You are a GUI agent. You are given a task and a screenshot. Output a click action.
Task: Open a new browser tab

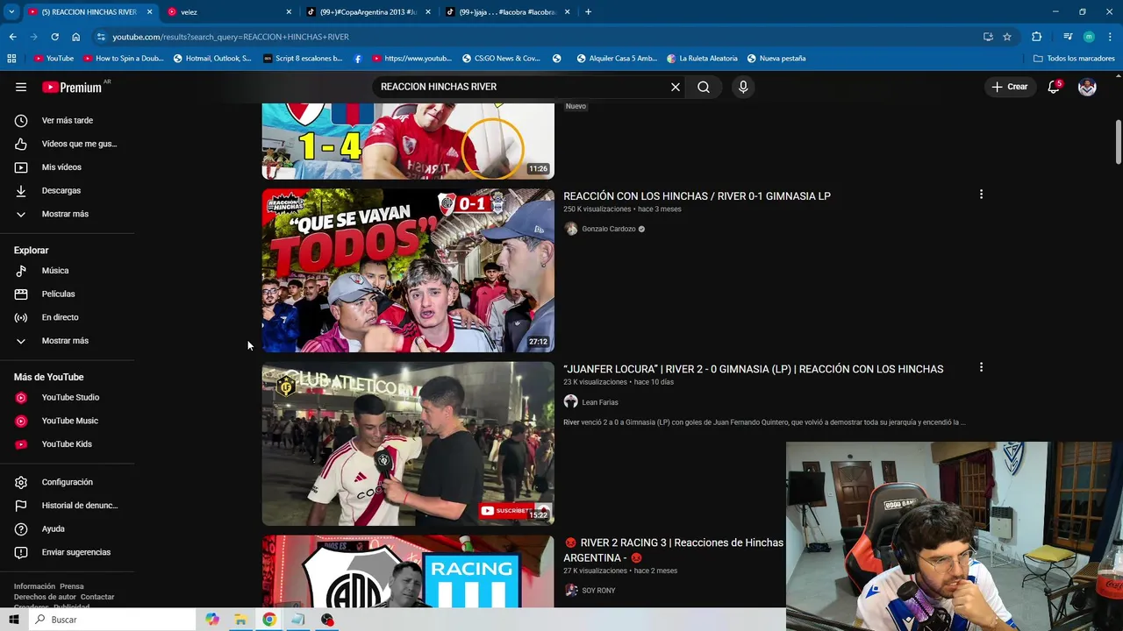588,12
